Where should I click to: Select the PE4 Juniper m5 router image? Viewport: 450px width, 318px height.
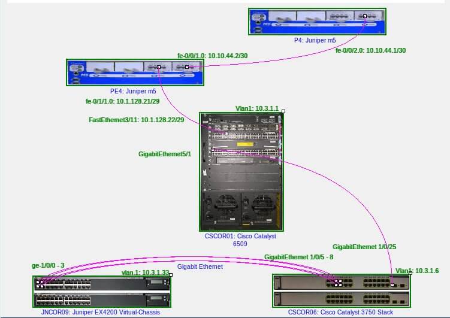click(135, 72)
